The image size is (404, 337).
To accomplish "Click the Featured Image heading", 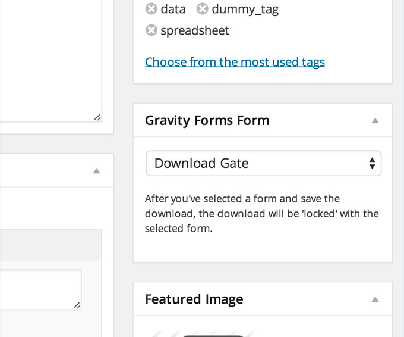I will 194,299.
